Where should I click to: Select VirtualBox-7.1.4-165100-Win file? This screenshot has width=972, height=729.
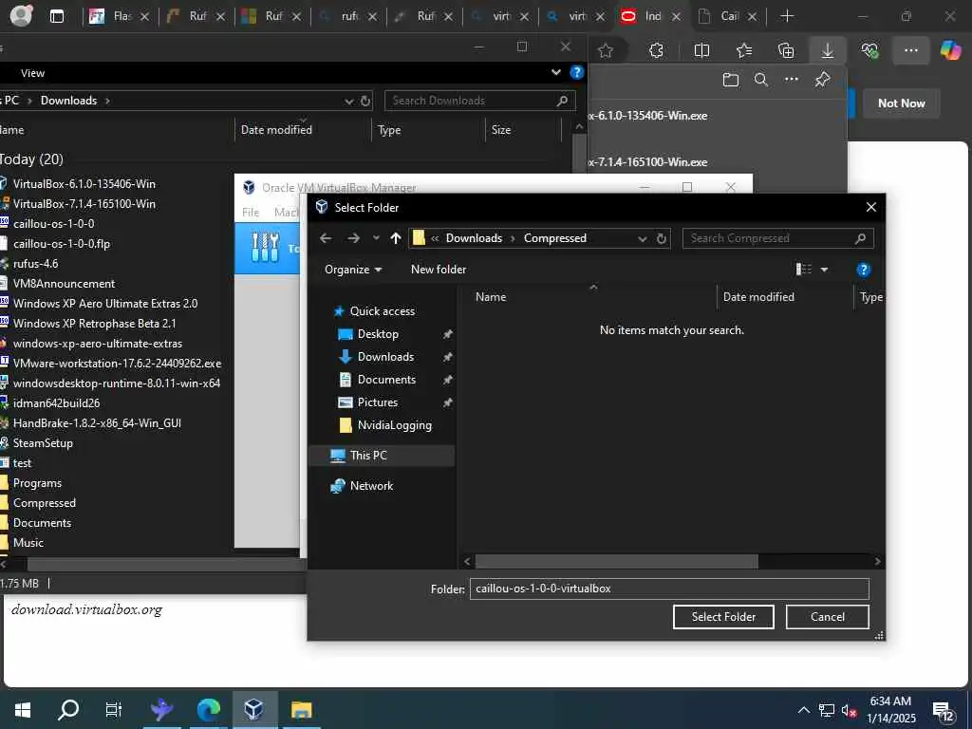point(84,203)
